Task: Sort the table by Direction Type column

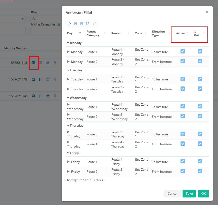Action: tap(160, 33)
